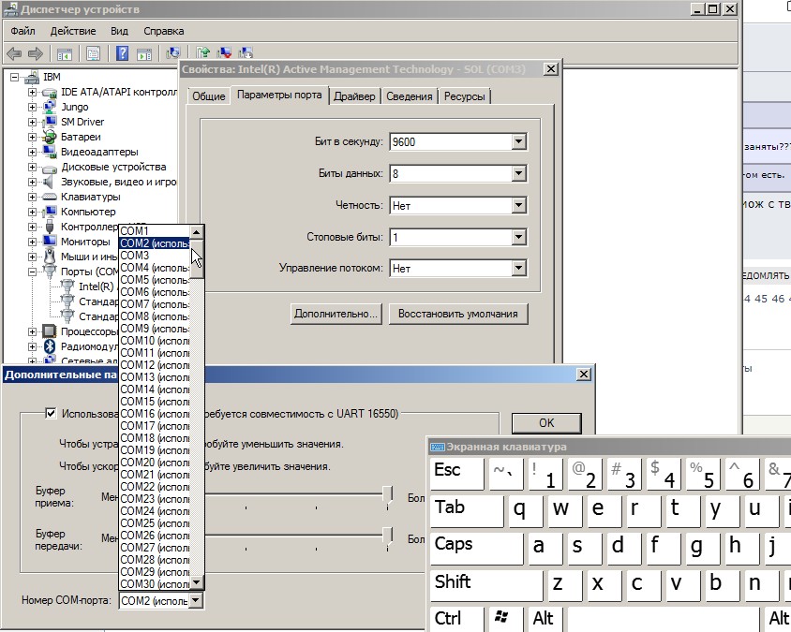Choose COM3 in the port list
Viewport: 791px width, 632px height.
pos(155,256)
